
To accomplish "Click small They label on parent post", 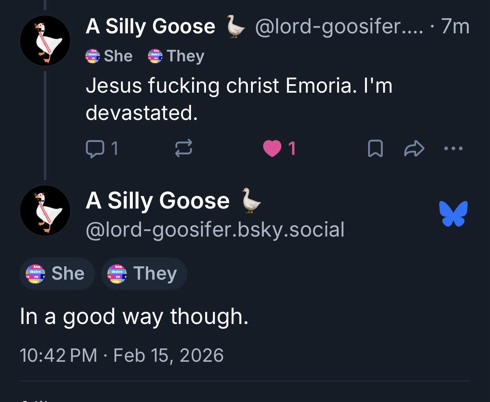I will click(176, 56).
